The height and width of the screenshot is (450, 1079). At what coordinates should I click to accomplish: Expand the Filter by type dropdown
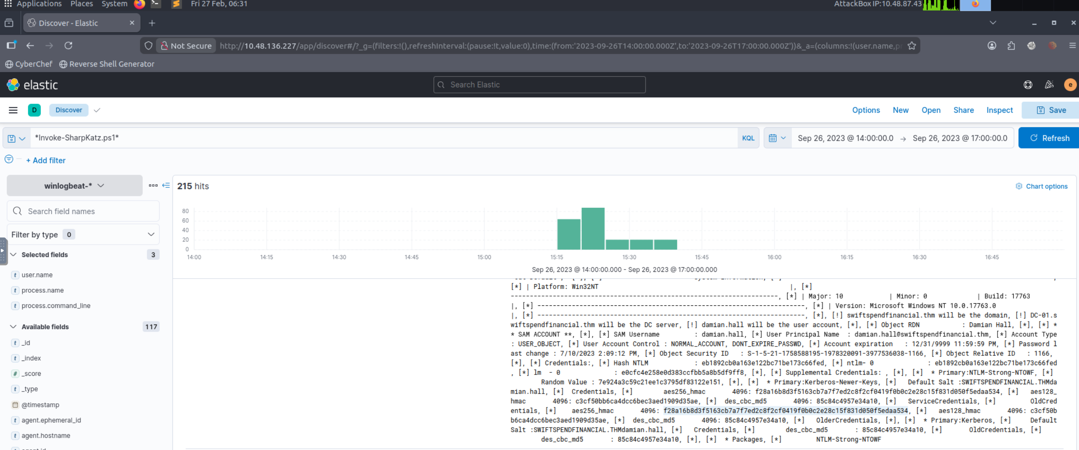pyautogui.click(x=83, y=235)
